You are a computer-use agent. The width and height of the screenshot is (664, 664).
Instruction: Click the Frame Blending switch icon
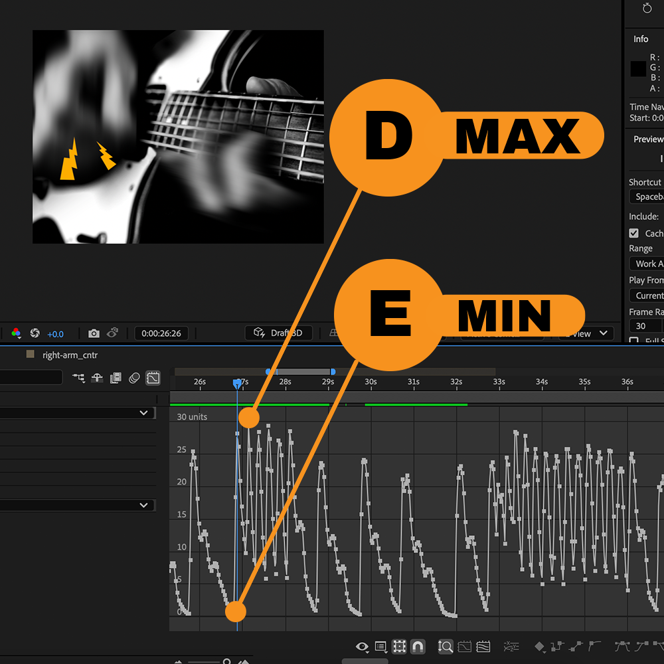[x=116, y=378]
